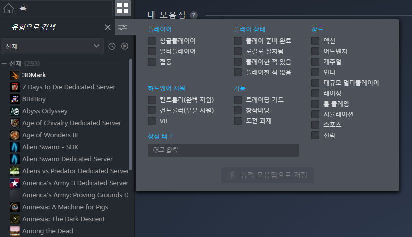Check the VR hardware filter
This screenshot has width=412, height=237.
(x=152, y=121)
